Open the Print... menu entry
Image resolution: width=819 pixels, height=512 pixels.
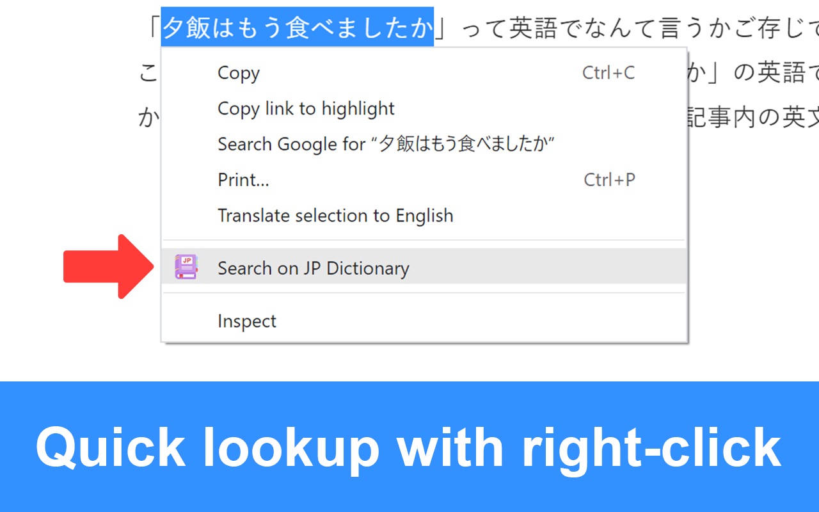(424, 180)
